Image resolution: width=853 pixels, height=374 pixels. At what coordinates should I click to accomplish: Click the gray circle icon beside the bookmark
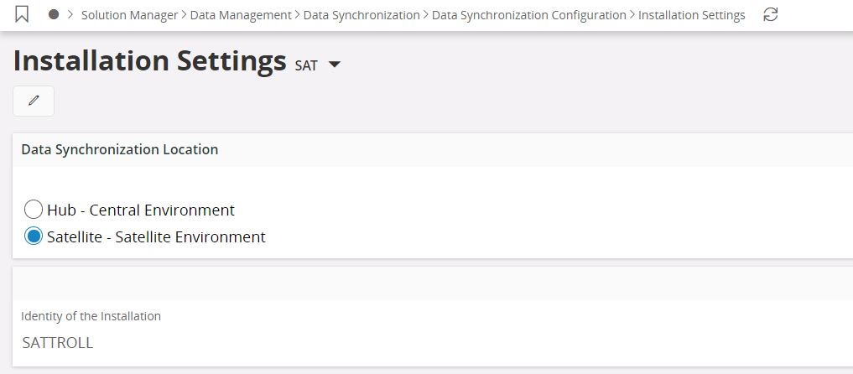tap(54, 15)
